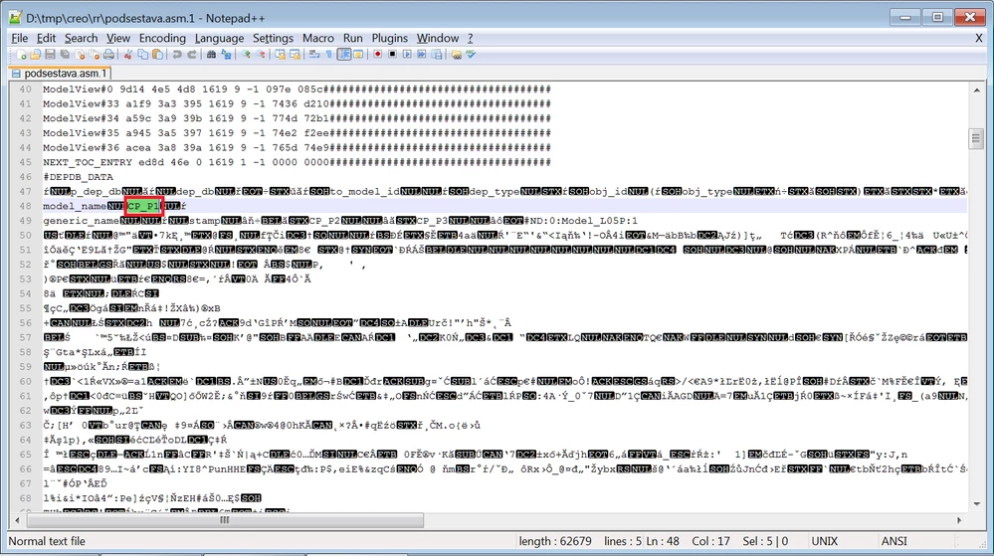Click the ABC spell check icon

pos(471,55)
